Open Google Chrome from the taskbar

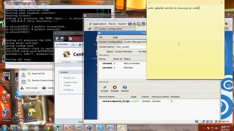click(47, 128)
